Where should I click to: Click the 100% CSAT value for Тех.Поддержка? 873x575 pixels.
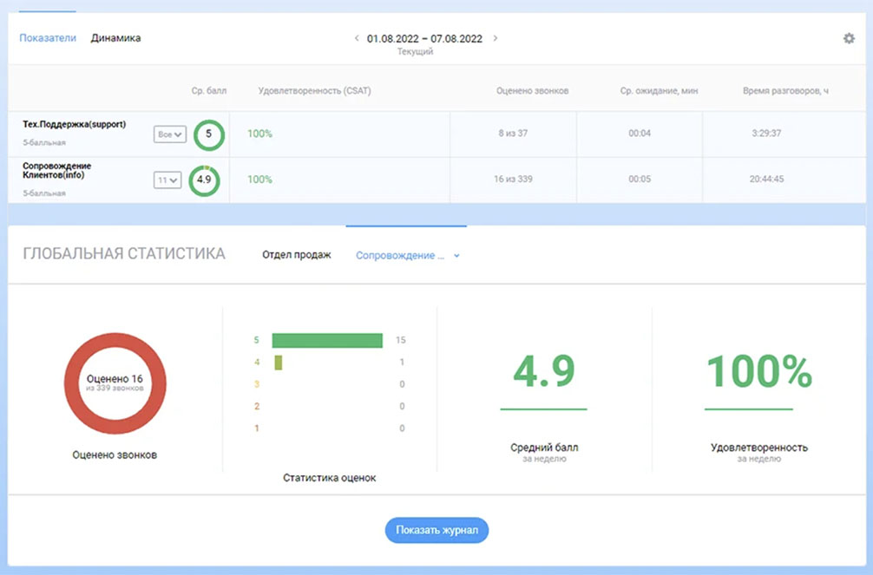point(262,134)
